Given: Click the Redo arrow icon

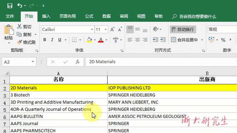Looking at the screenshot, I should pyautogui.click(x=32, y=6).
